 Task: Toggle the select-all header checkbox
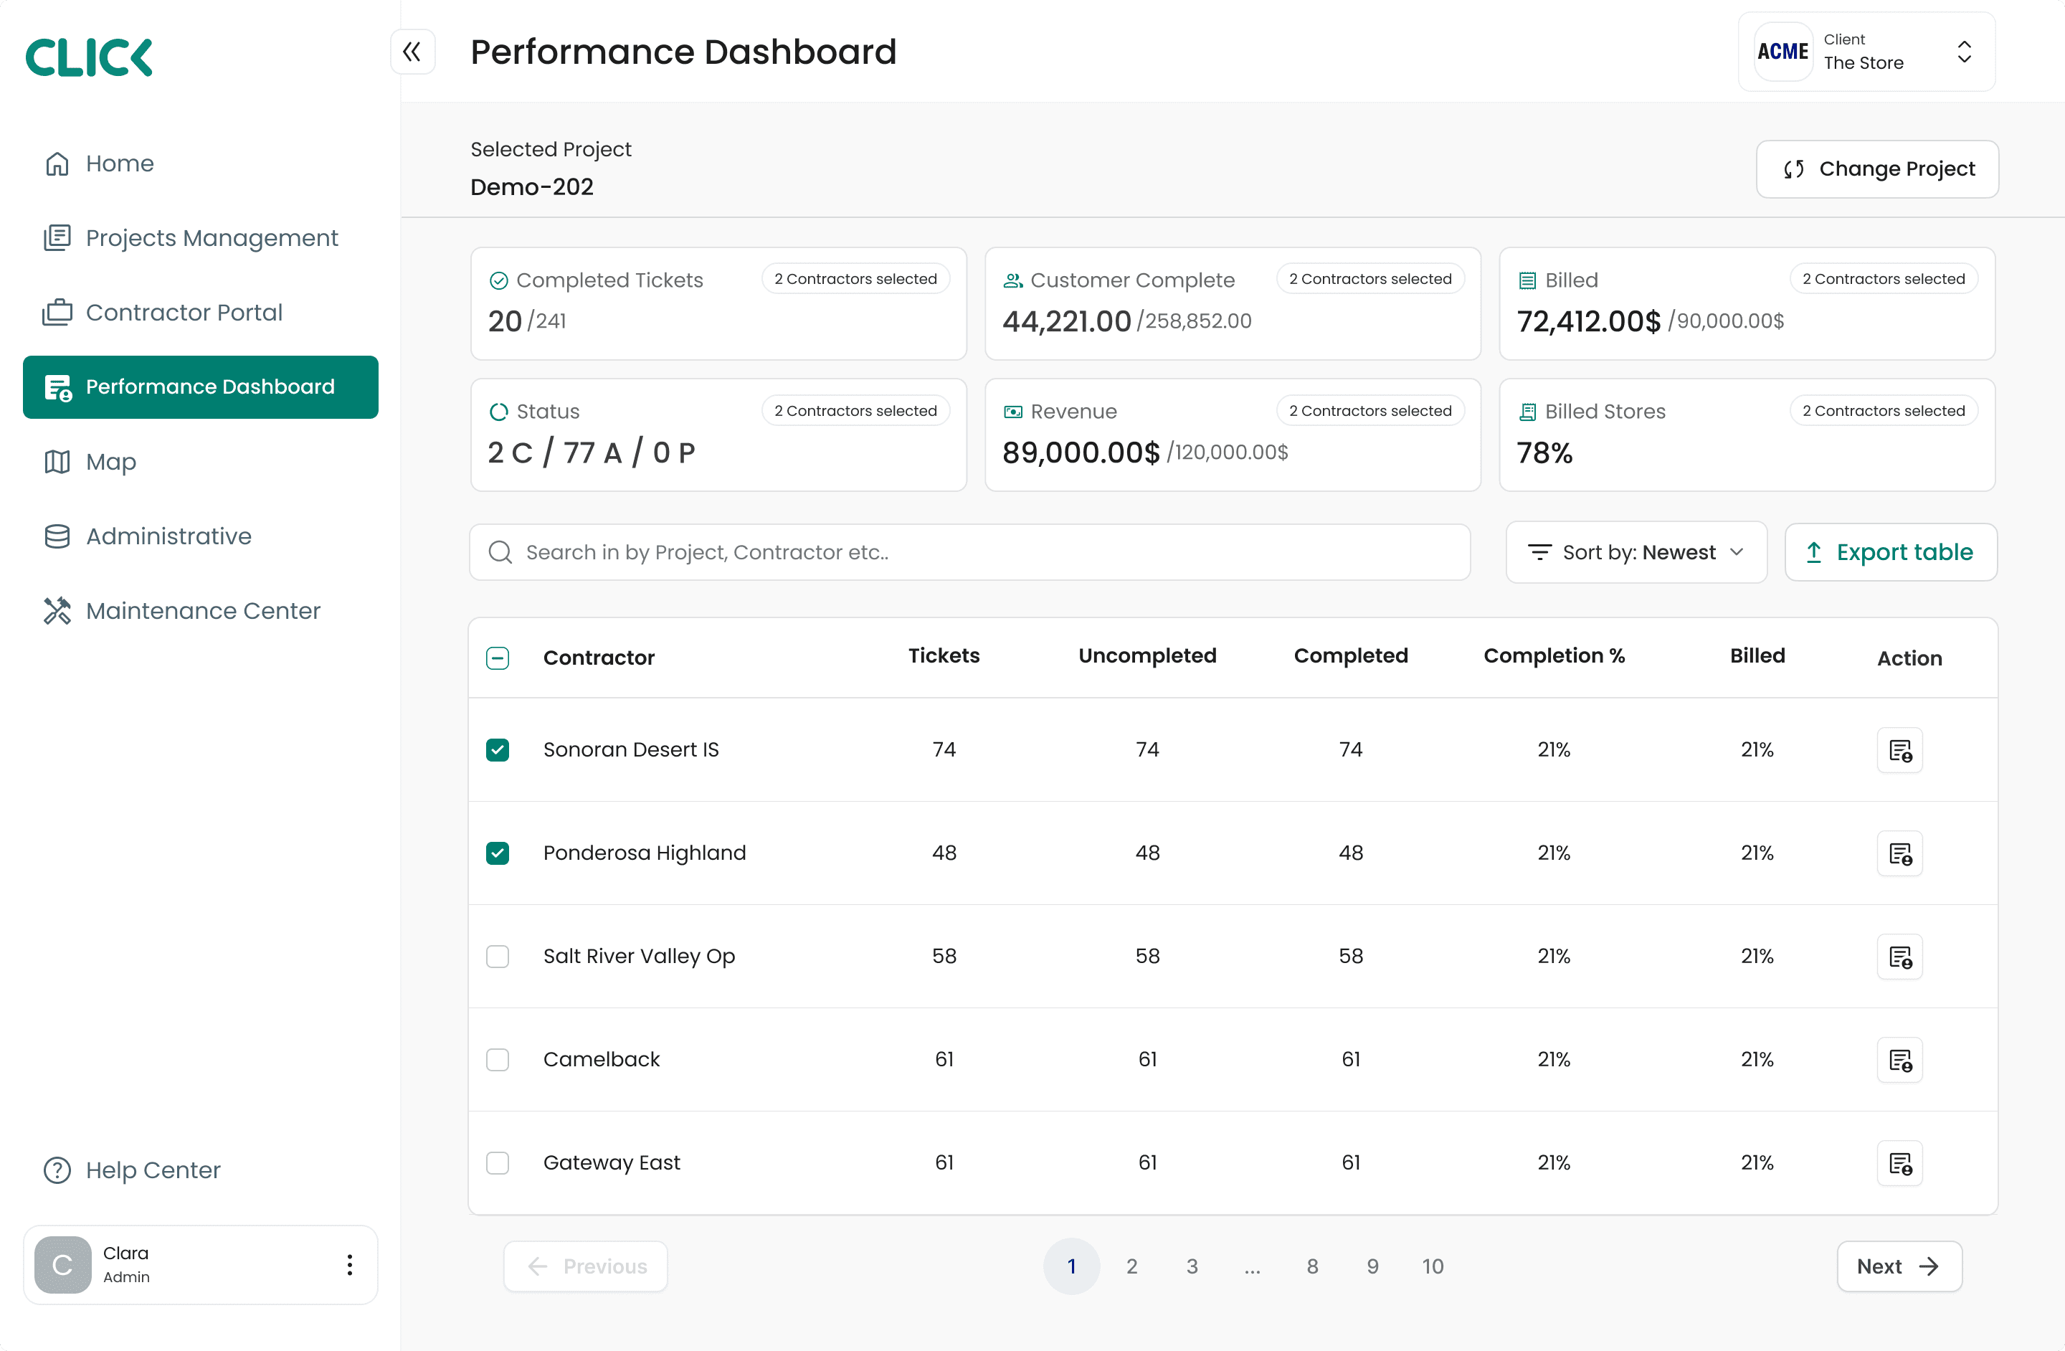497,658
